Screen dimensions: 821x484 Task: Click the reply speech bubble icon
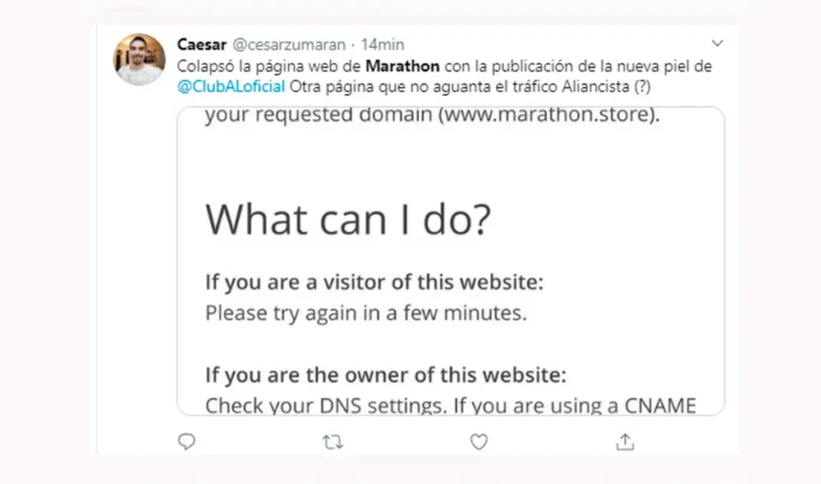tap(187, 442)
